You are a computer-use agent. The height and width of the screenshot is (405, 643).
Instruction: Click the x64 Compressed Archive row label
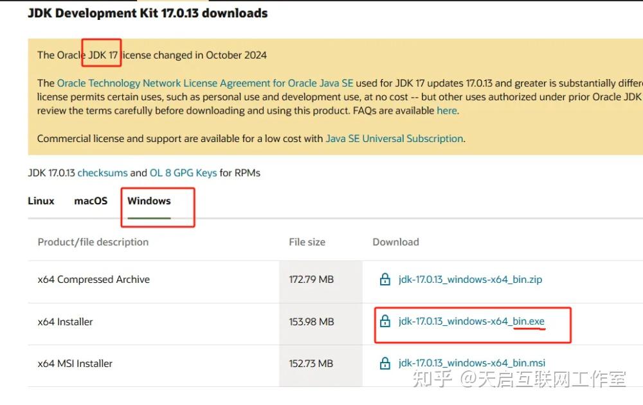coord(94,280)
